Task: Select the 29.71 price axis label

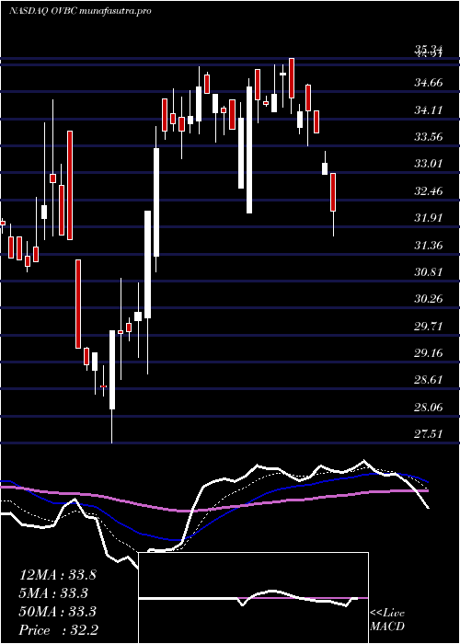Action: point(429,326)
